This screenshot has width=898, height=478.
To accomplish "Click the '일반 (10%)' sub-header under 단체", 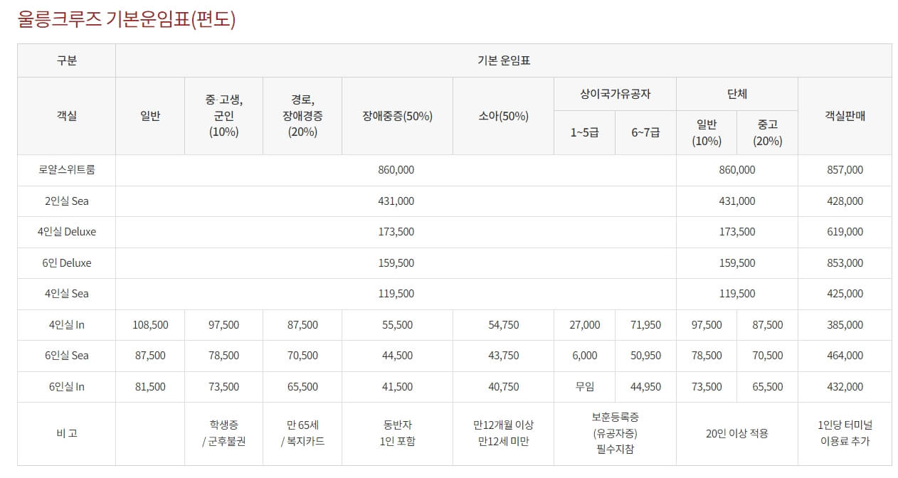I will (707, 132).
